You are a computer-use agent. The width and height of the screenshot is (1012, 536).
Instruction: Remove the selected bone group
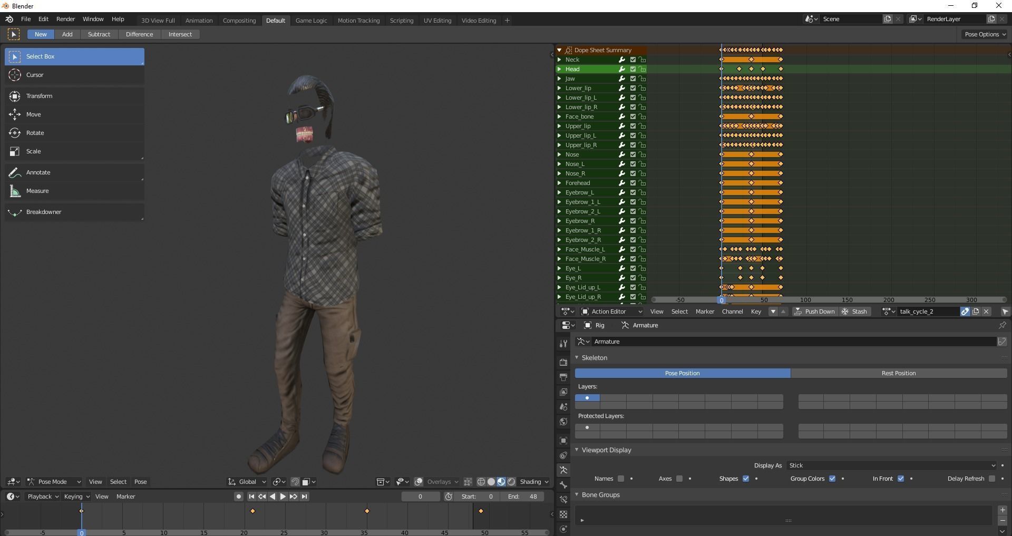point(1003,521)
